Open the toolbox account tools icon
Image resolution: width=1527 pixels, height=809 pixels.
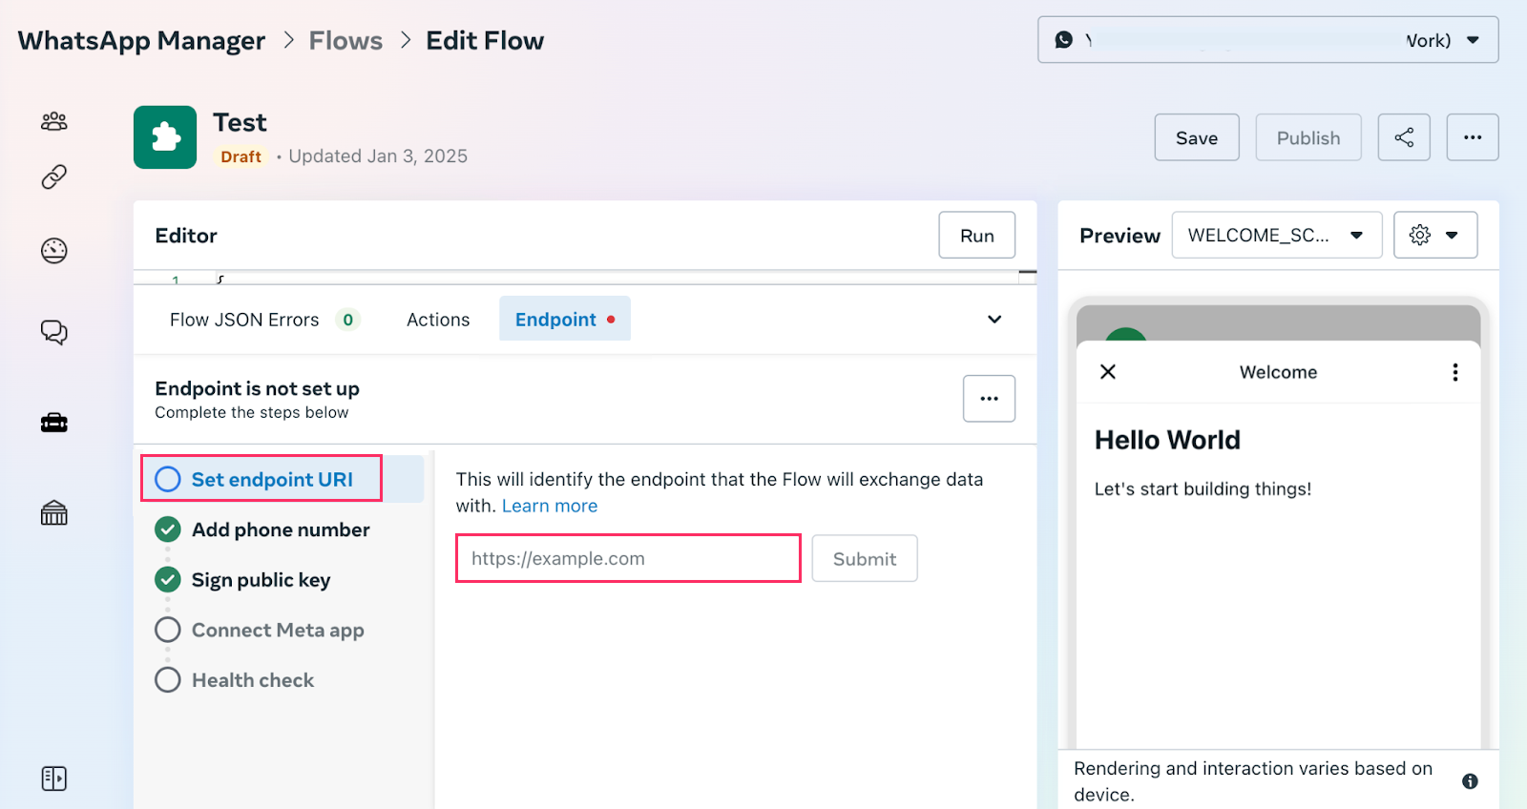54,423
